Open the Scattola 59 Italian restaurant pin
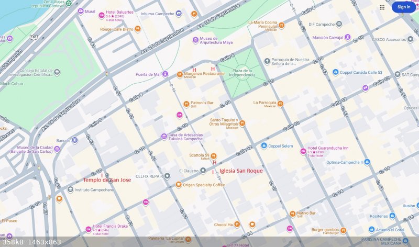Screen dimensions: 419x247 (x=214, y=155)
